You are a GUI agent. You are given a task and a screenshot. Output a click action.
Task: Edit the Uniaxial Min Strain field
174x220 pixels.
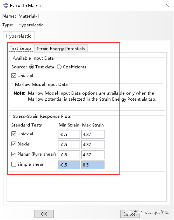[69, 135]
